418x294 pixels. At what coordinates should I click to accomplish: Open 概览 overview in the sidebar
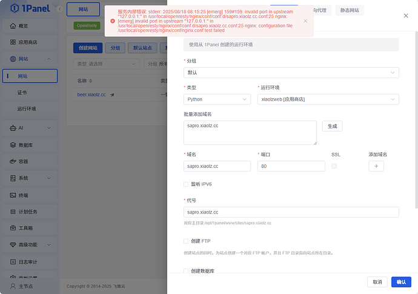(30, 26)
